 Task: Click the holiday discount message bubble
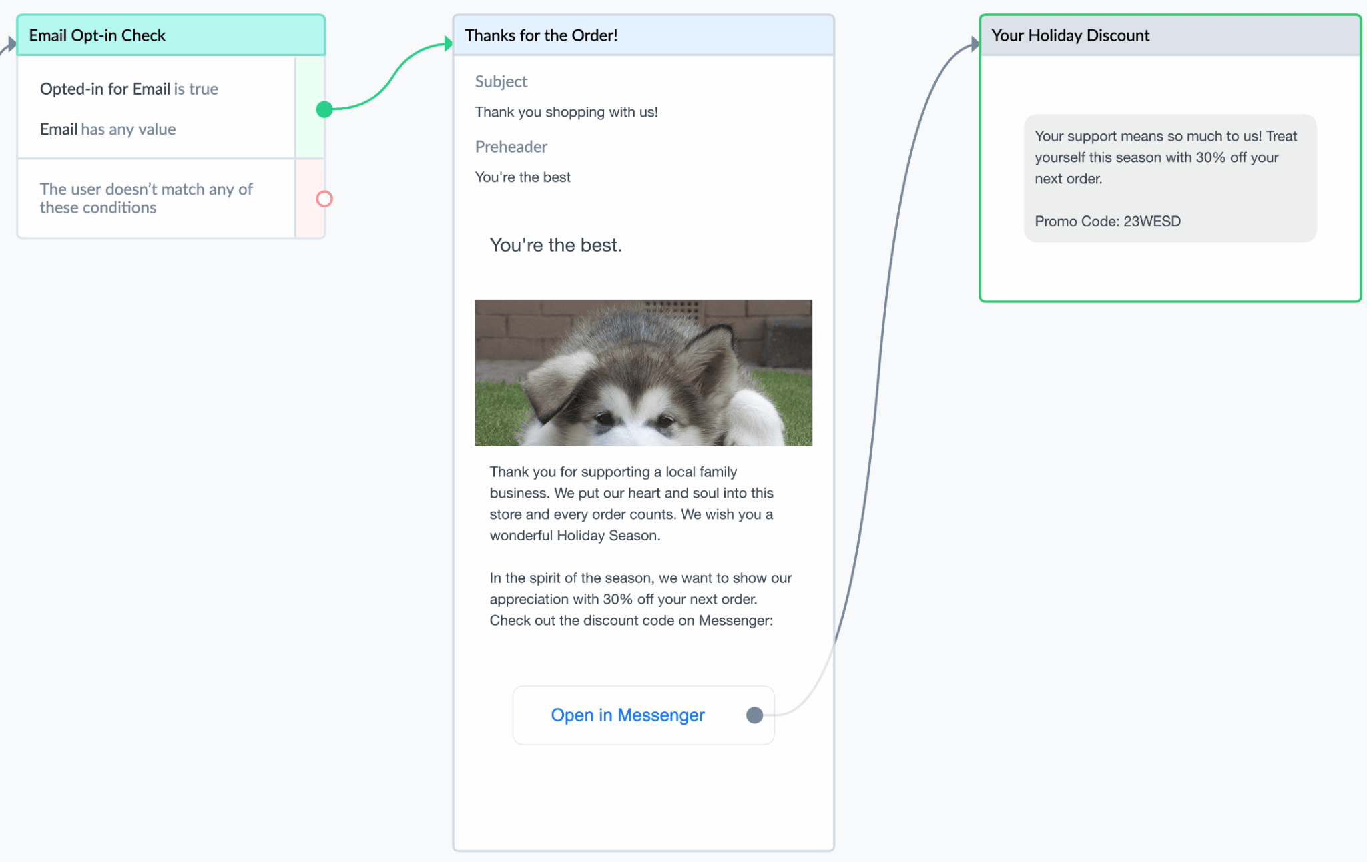1170,178
